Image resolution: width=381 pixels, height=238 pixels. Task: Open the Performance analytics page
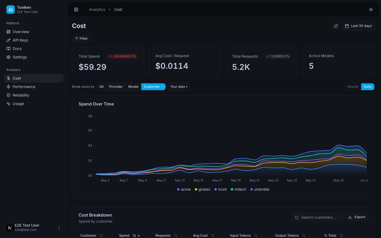tap(34, 87)
